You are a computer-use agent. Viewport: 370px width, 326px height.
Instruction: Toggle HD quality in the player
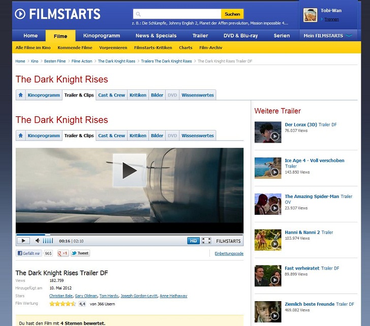pos(193,241)
